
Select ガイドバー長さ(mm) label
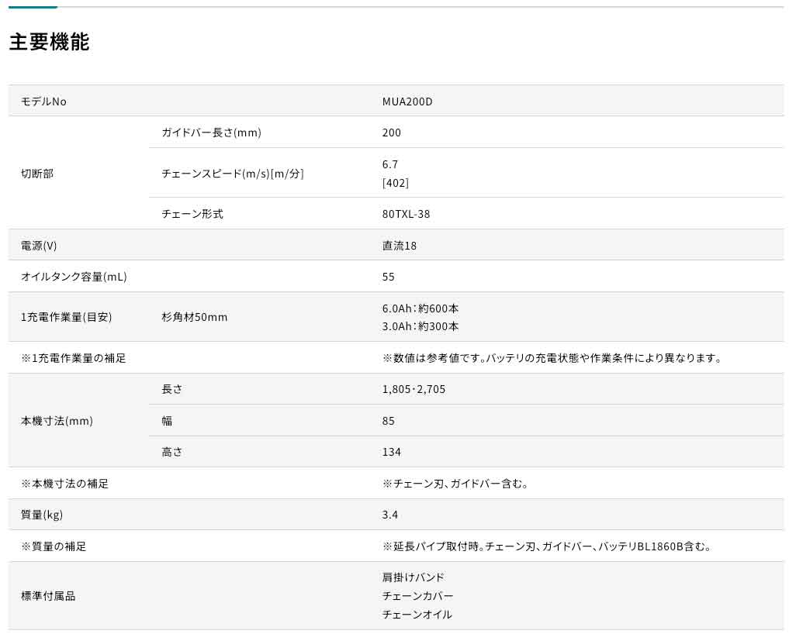(211, 133)
